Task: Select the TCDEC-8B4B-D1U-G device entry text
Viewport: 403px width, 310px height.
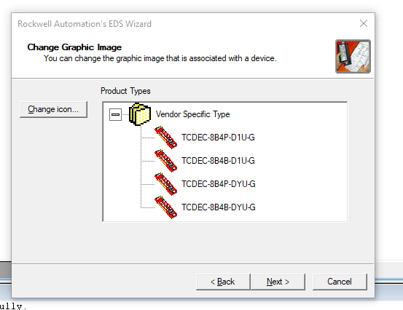Action: click(x=218, y=161)
